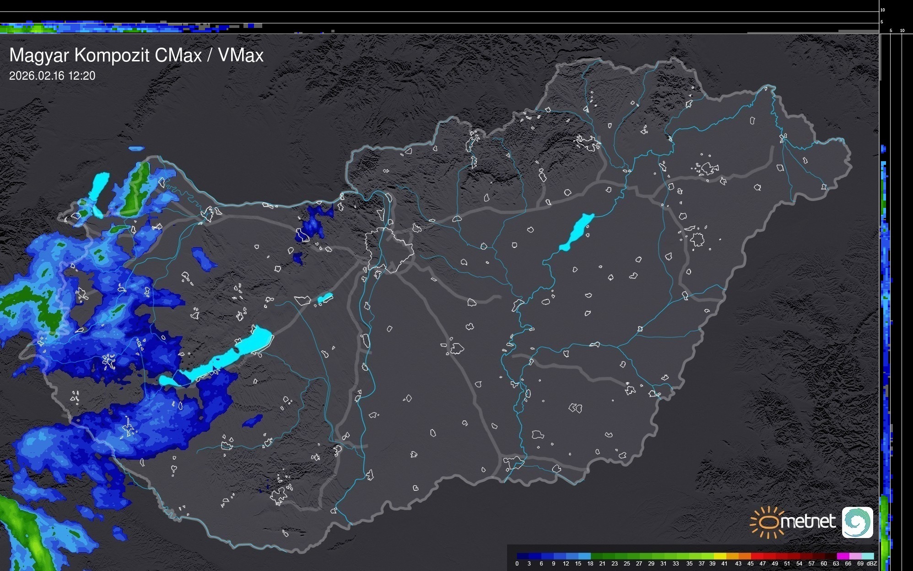Pick the yellow 39 dBZ legend swatch

pos(720,556)
